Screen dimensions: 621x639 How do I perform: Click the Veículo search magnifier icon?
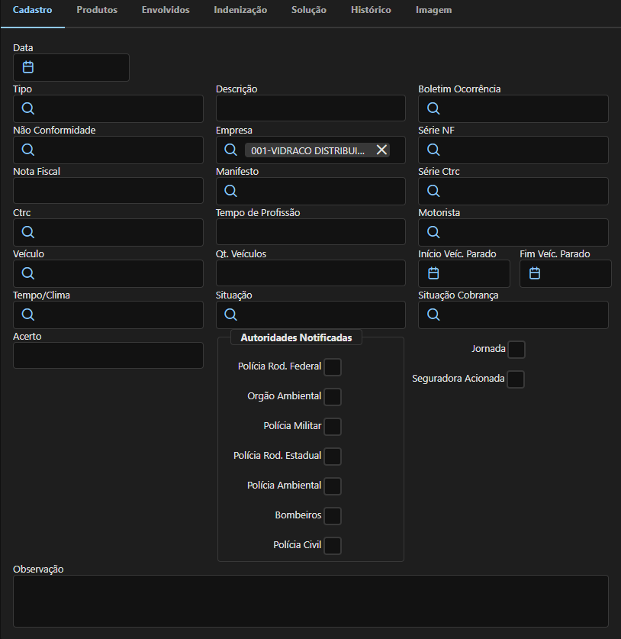27,273
